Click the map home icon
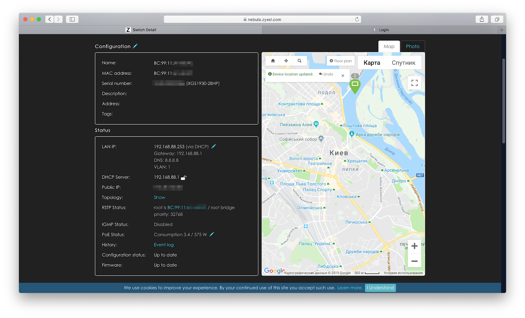The width and height of the screenshot is (525, 318). pyautogui.click(x=273, y=61)
